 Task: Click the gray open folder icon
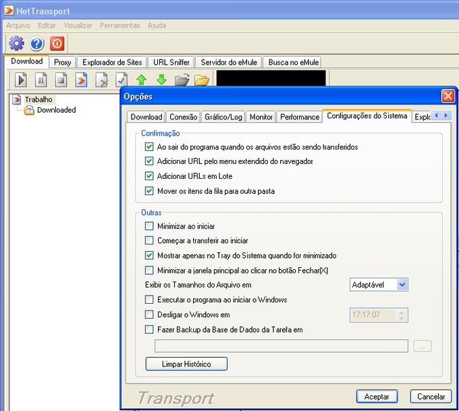pyautogui.click(x=182, y=80)
